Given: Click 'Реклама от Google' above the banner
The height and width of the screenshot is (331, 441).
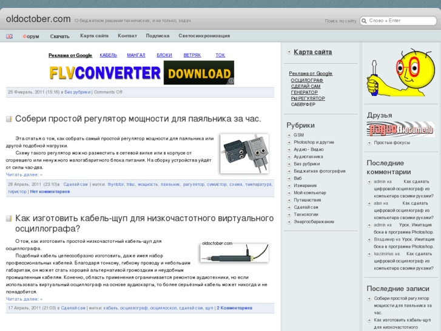Looking at the screenshot, I should 70,55.
